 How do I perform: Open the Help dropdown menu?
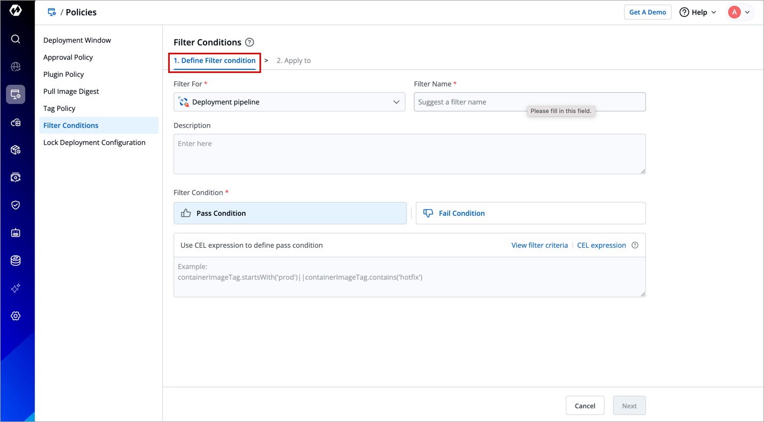(698, 12)
